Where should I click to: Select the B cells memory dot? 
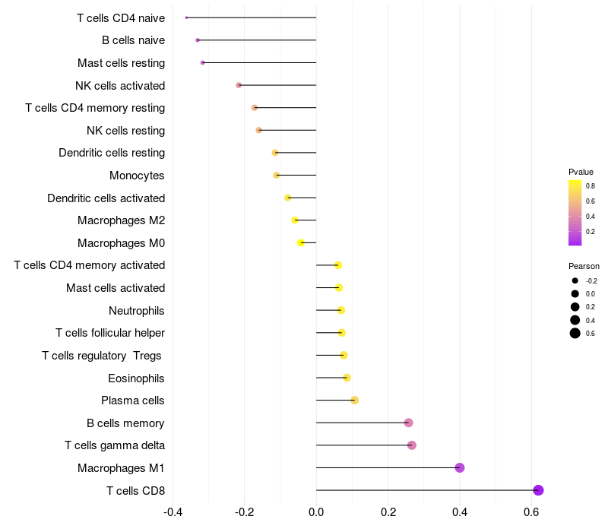tap(408, 423)
